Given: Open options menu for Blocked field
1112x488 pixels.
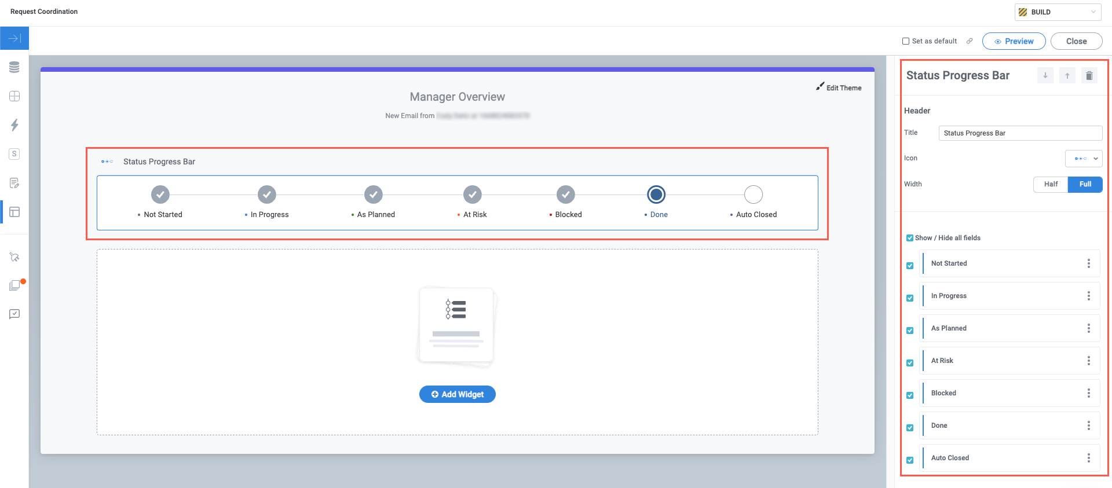Looking at the screenshot, I should [x=1088, y=393].
